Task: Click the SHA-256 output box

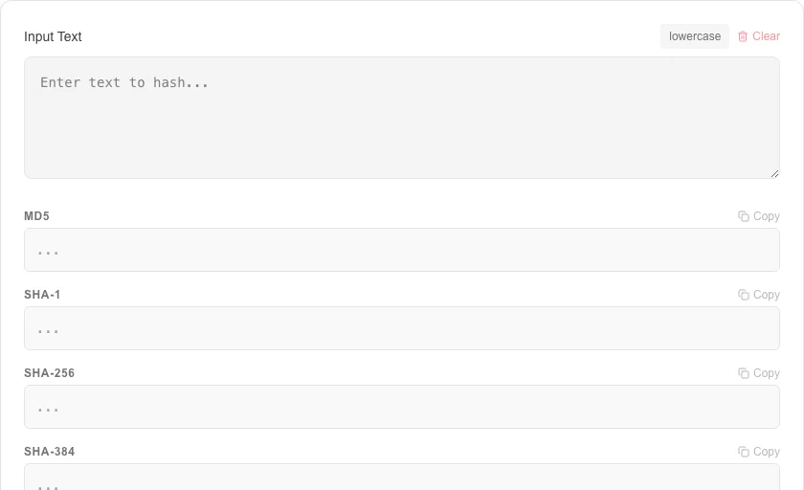Action: [402, 407]
